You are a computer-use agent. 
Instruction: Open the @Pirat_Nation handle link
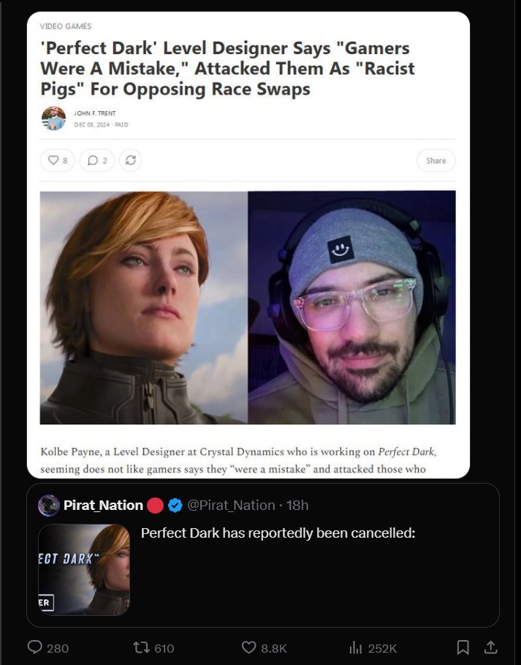(x=231, y=505)
